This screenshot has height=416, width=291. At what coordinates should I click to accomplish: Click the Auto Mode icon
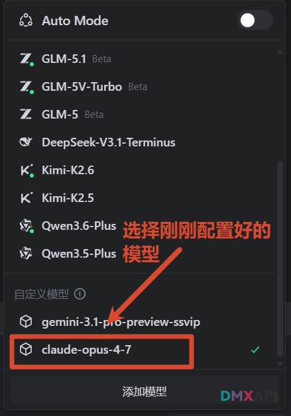point(26,21)
